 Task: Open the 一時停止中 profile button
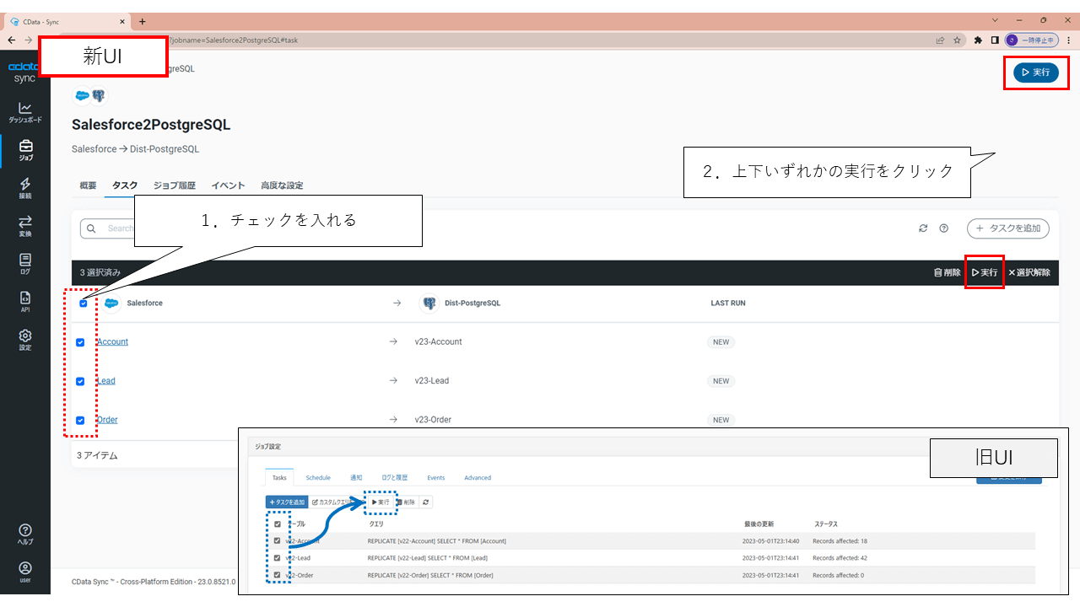1032,40
